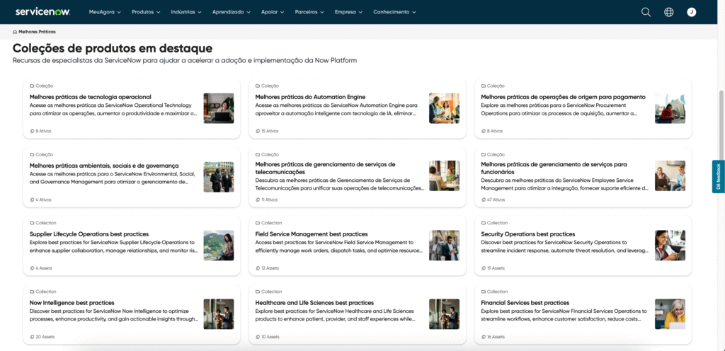Click the assets icon beside 12 Assets
The height and width of the screenshot is (351, 725).
click(x=258, y=268)
